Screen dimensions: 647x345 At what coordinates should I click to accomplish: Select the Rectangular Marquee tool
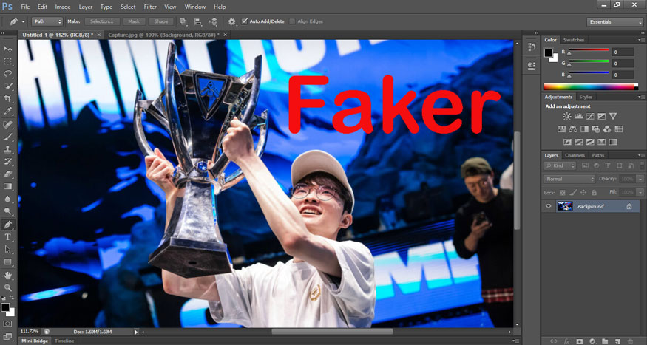click(x=8, y=61)
